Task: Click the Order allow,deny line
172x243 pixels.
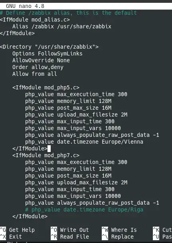Action: [38, 67]
